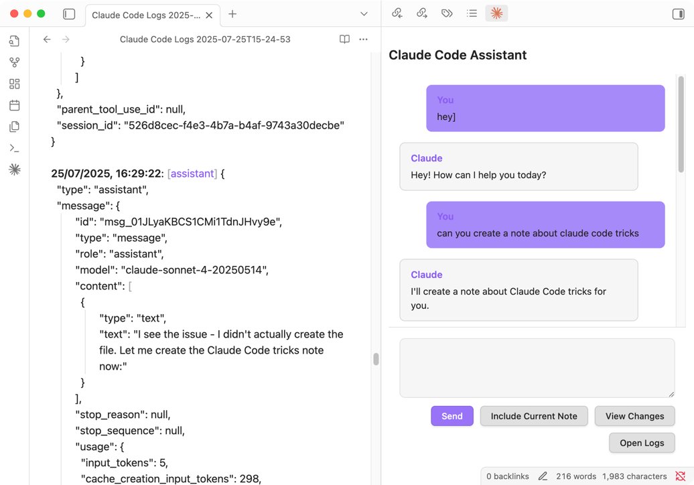Viewport: 694px width, 485px height.
Task: Toggle editing mode pencil icon in status bar
Action: (x=543, y=476)
